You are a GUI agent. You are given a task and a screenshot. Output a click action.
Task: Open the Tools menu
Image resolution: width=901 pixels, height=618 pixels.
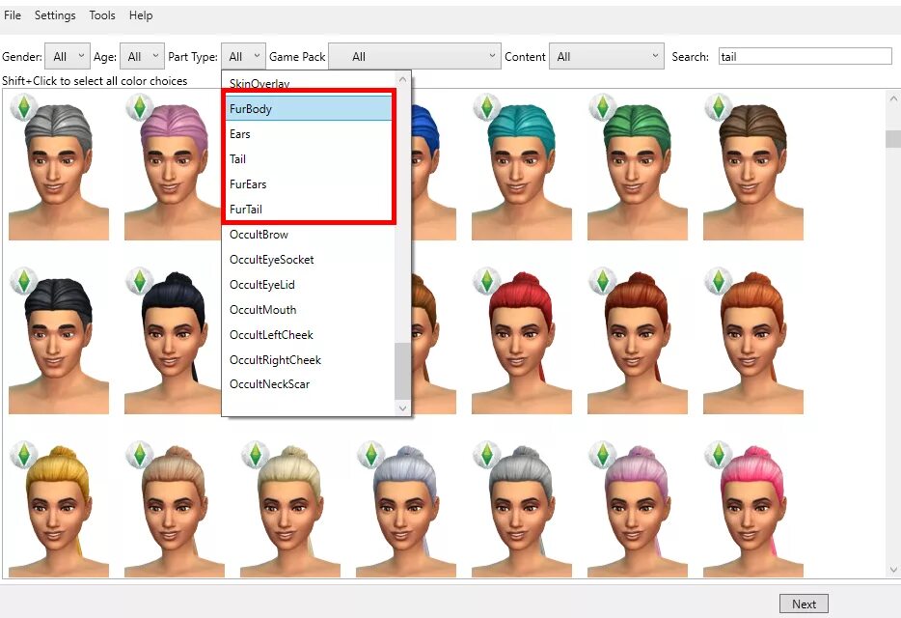101,14
